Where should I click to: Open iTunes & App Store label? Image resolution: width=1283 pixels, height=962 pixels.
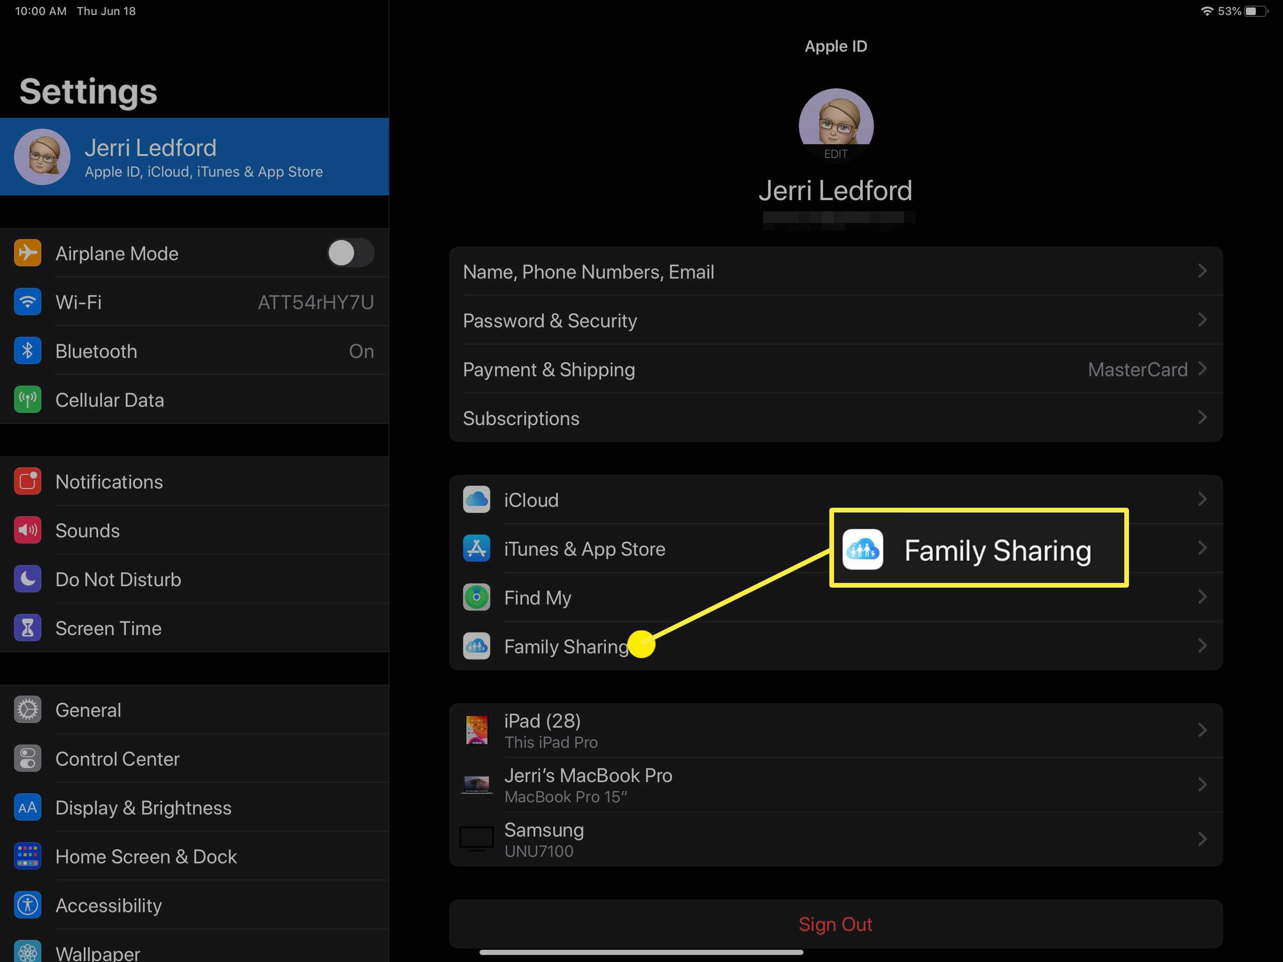(585, 549)
